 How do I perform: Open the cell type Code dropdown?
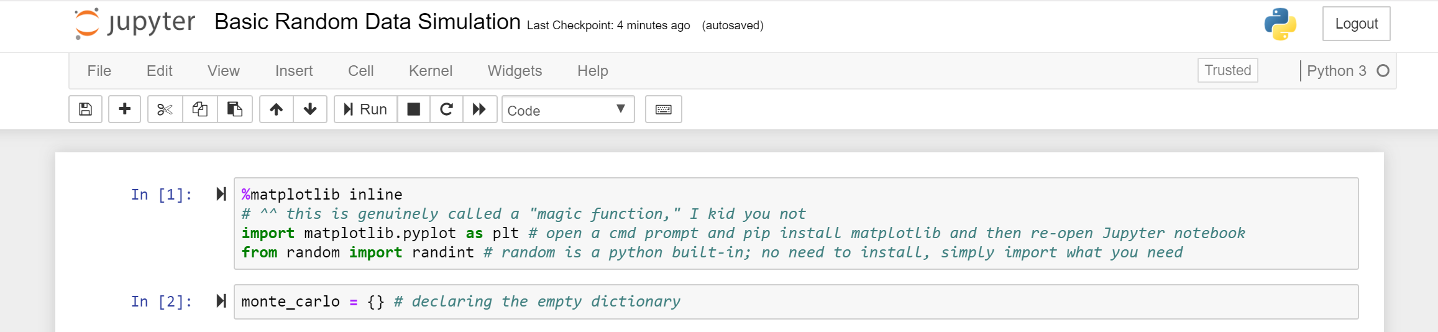click(x=567, y=110)
